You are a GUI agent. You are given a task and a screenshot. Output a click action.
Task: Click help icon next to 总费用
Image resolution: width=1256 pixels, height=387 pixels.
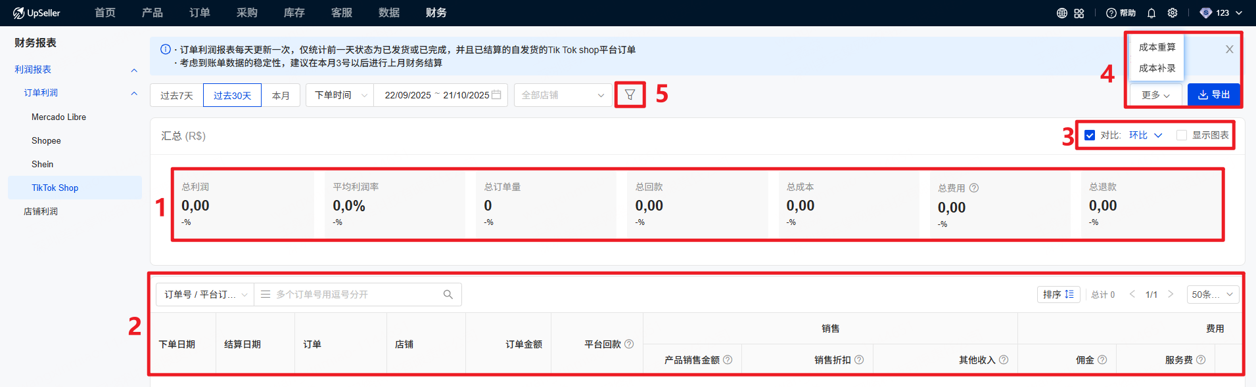974,188
